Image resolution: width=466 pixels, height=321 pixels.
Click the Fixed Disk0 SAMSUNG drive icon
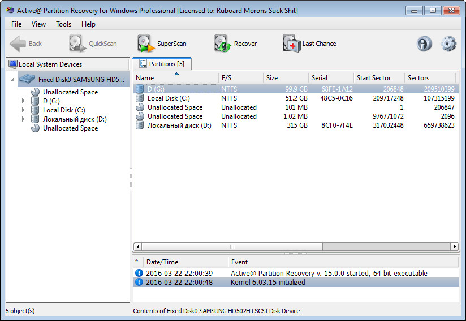[27, 79]
